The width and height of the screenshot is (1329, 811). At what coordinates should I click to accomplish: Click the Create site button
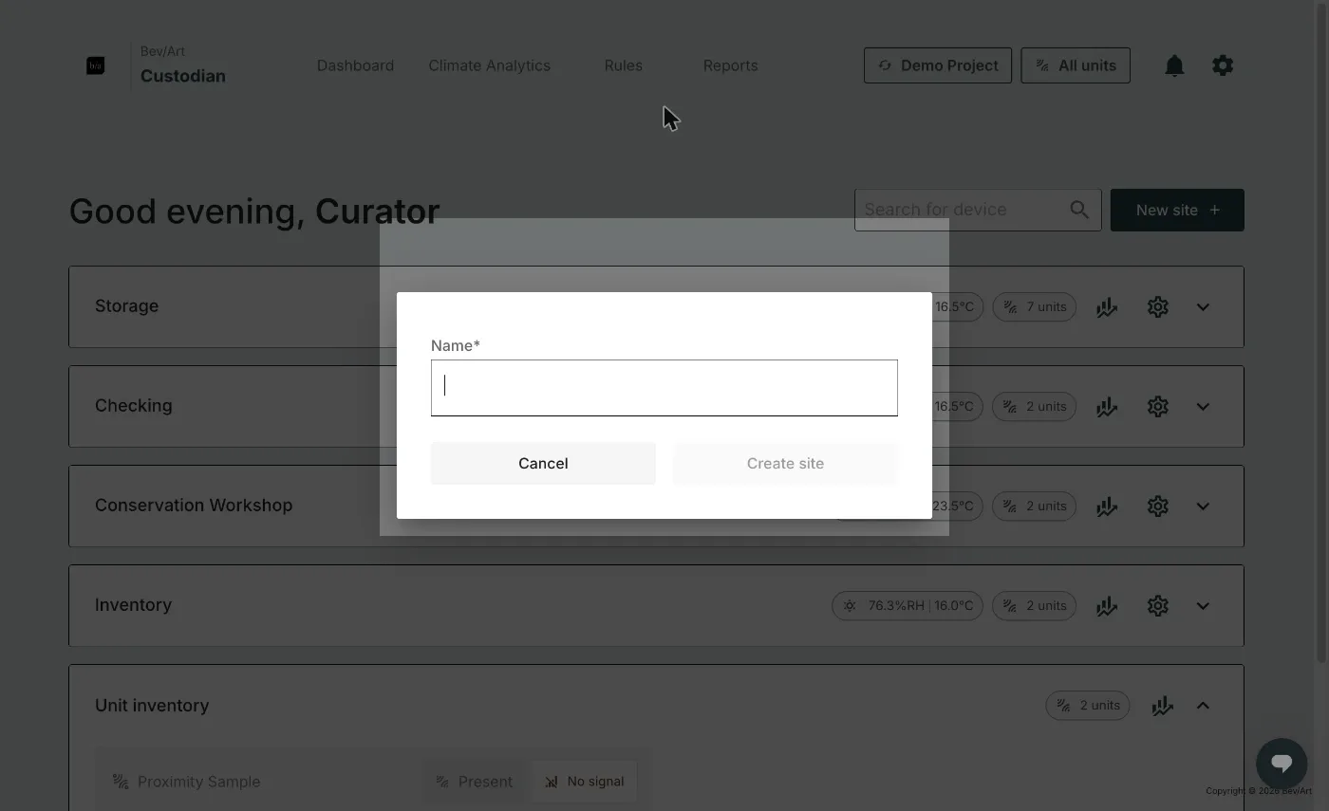point(785,463)
